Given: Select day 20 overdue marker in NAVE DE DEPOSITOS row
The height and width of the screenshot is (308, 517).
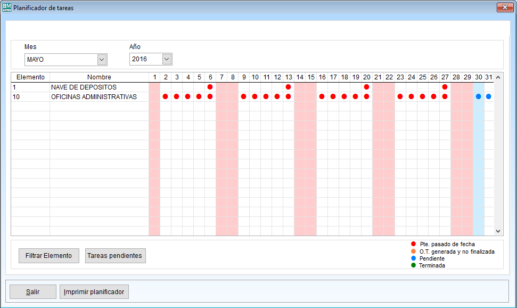Looking at the screenshot, I should click(366, 87).
